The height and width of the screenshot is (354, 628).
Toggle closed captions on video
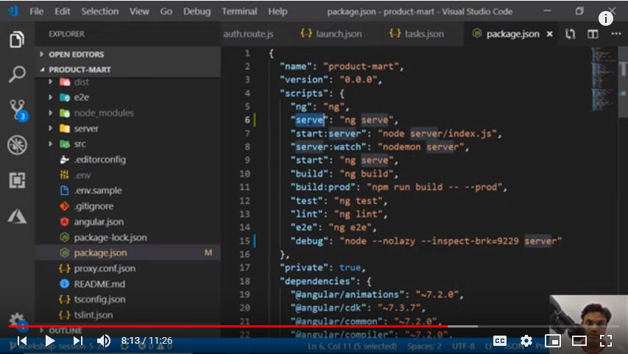tap(499, 340)
